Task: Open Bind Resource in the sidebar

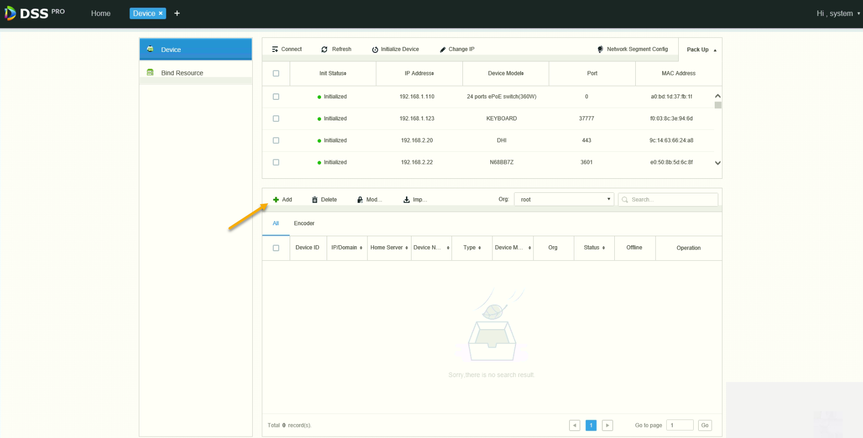Action: 182,73
